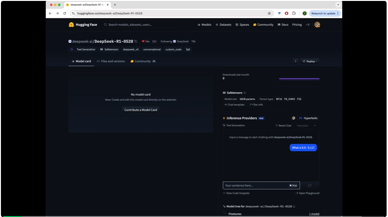Click the 322 likes count
Image resolution: width=388 pixels, height=217 pixels.
click(x=154, y=41)
